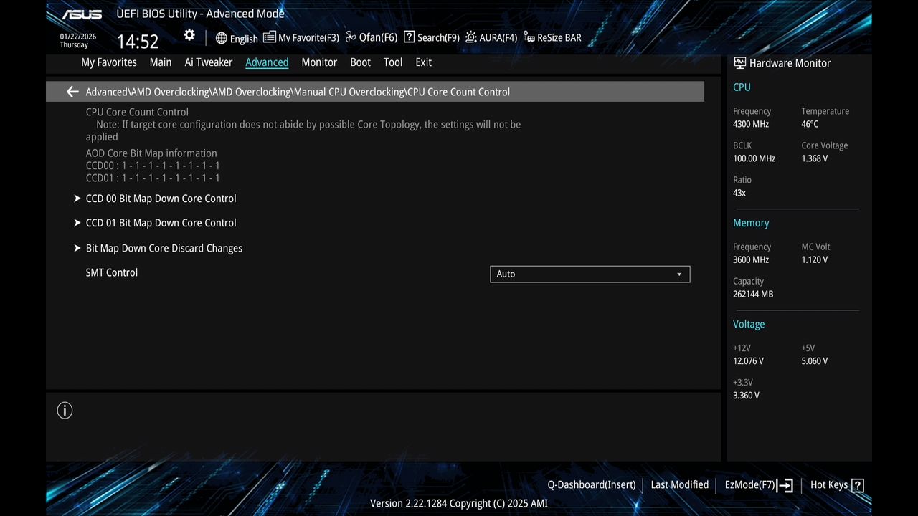Open the English language selector

click(x=237, y=38)
